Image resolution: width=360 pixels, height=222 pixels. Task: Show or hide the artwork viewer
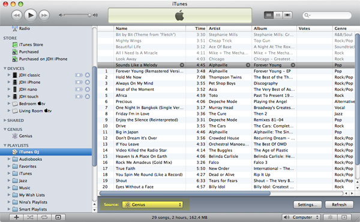pyautogui.click(x=58, y=217)
